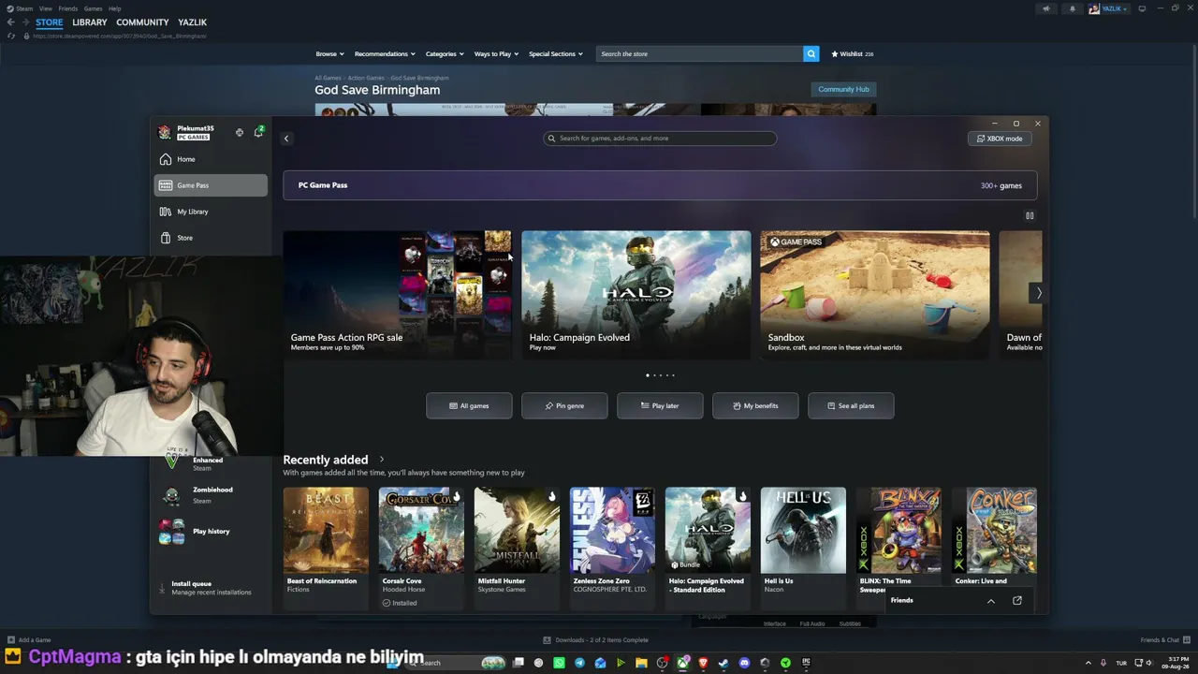Open the Xbox app notifications bell
Screen dimensions: 1198x674
pyautogui.click(x=258, y=132)
